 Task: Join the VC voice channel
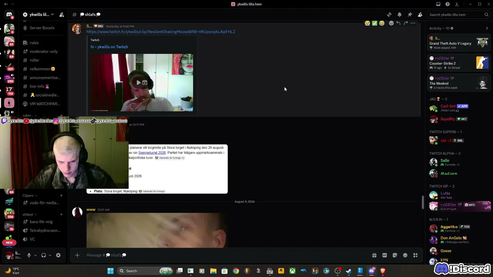tap(42, 239)
